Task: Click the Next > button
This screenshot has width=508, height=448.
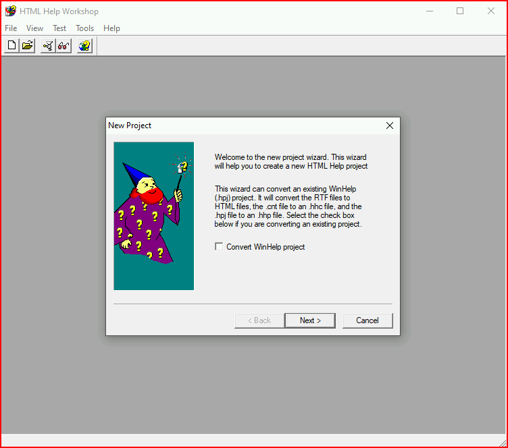Action: (x=310, y=320)
